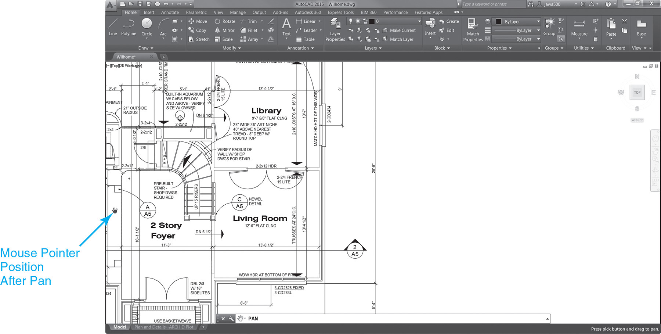661x334 pixels.
Task: Activate the Rotate tool
Action: [x=225, y=21]
